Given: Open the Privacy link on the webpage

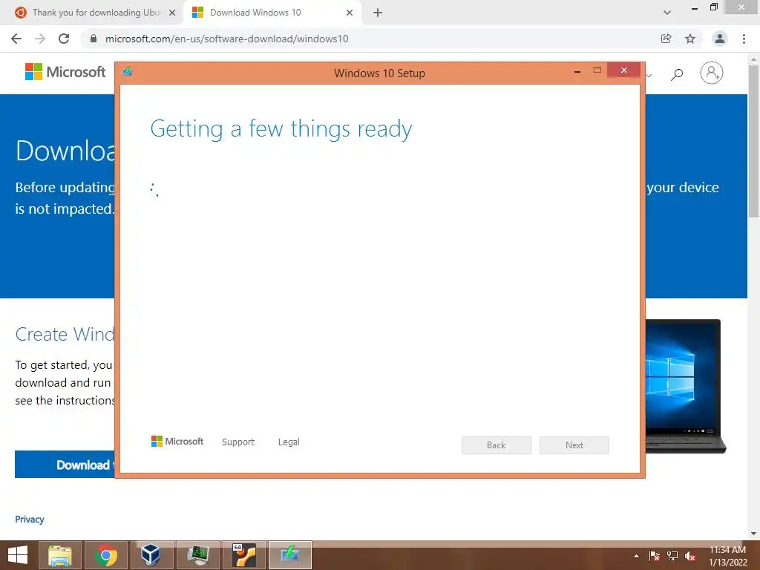Looking at the screenshot, I should tap(30, 519).
